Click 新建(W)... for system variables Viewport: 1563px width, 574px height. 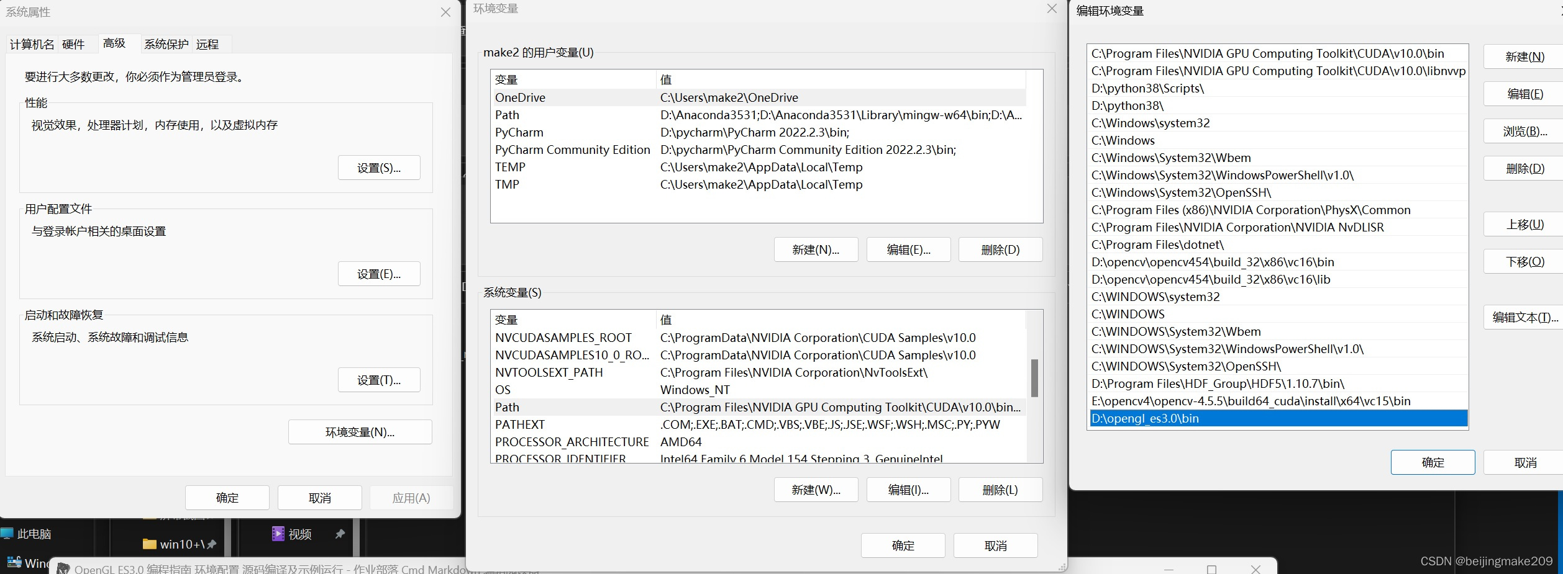[x=816, y=490]
